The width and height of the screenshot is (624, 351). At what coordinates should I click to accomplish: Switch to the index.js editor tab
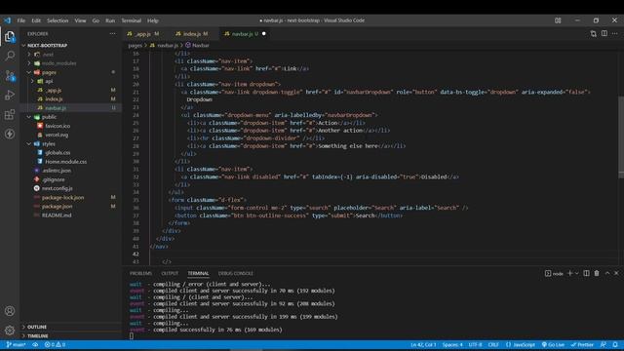click(192, 34)
